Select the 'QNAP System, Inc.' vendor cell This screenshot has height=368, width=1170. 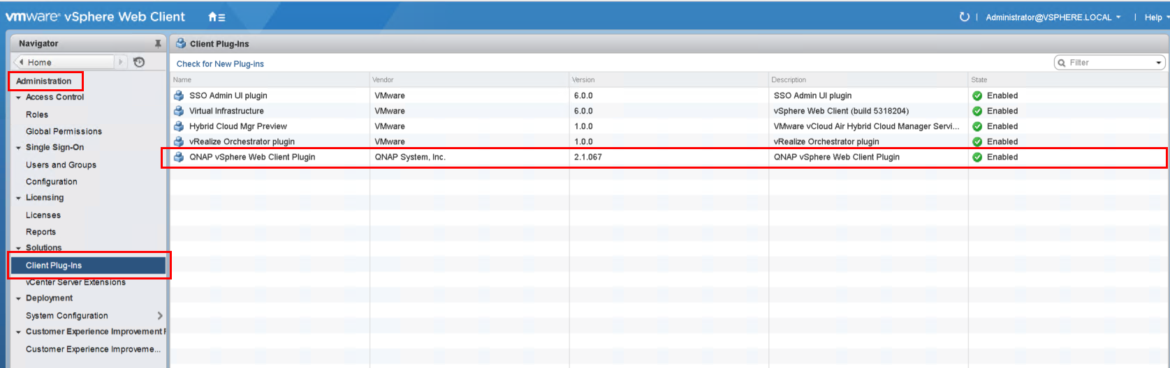coord(410,157)
